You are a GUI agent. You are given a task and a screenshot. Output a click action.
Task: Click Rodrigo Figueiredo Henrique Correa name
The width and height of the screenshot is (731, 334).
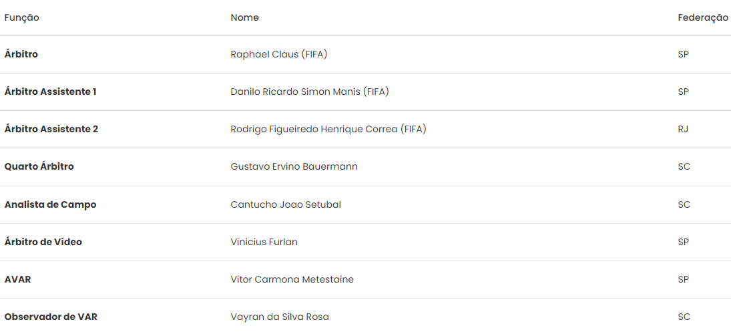[328, 129]
